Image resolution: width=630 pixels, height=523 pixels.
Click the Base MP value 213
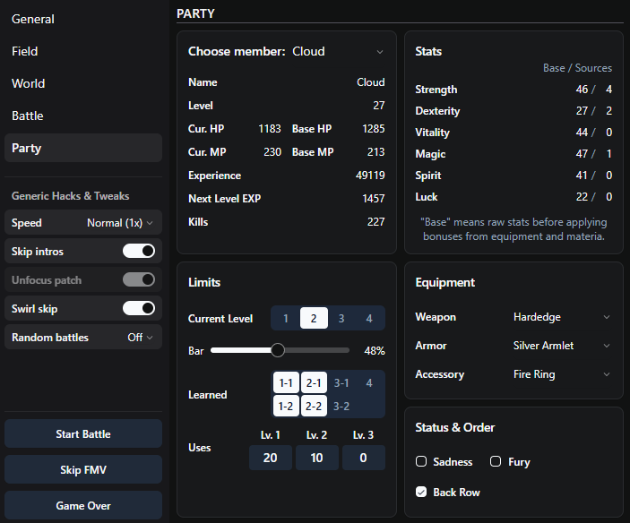coord(375,152)
